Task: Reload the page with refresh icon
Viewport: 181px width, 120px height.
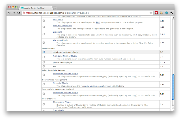Action: tap(19, 13)
